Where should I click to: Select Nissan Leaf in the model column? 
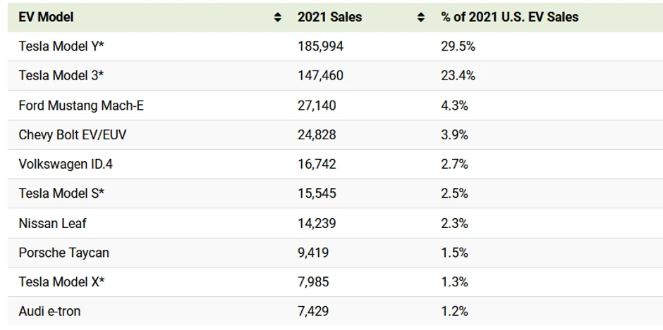[x=53, y=223]
